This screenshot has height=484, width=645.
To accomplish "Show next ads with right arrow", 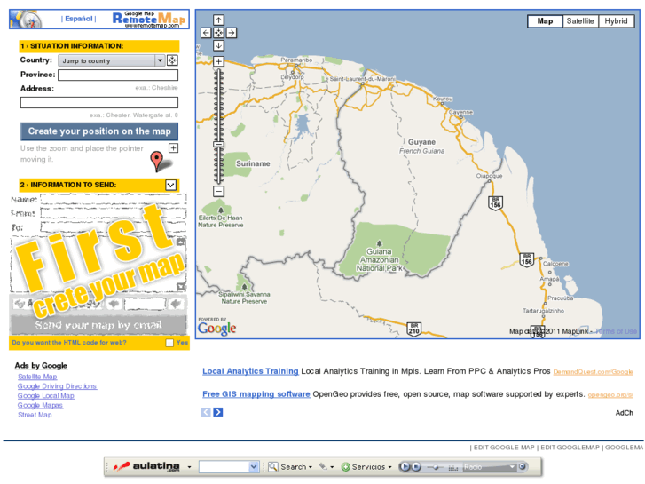I will coord(218,412).
